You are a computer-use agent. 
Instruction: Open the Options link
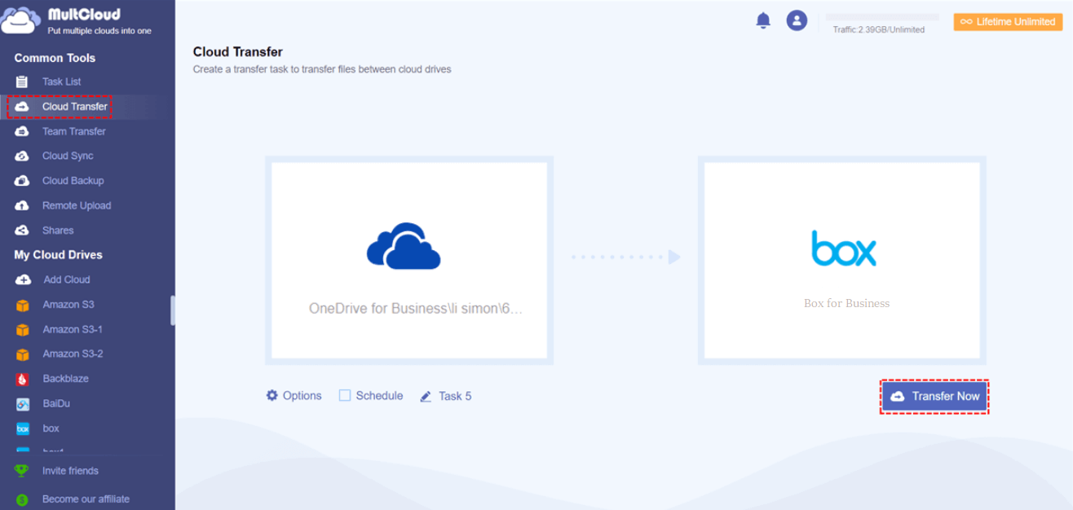(302, 395)
